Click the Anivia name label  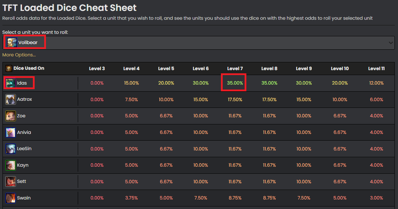(24, 132)
